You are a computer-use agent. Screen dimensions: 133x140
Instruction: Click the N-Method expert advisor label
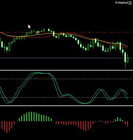(x=121, y=3)
